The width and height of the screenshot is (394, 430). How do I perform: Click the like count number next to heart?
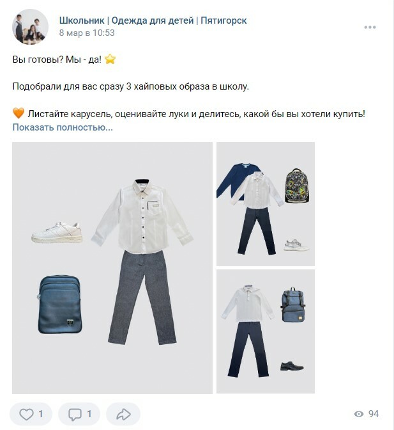tap(41, 414)
